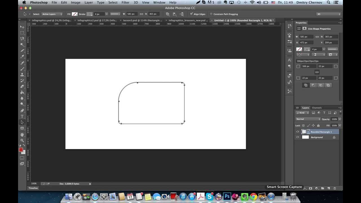This screenshot has height=203, width=361.
Task: Open the Timeline panel tab
Action: coord(33,188)
